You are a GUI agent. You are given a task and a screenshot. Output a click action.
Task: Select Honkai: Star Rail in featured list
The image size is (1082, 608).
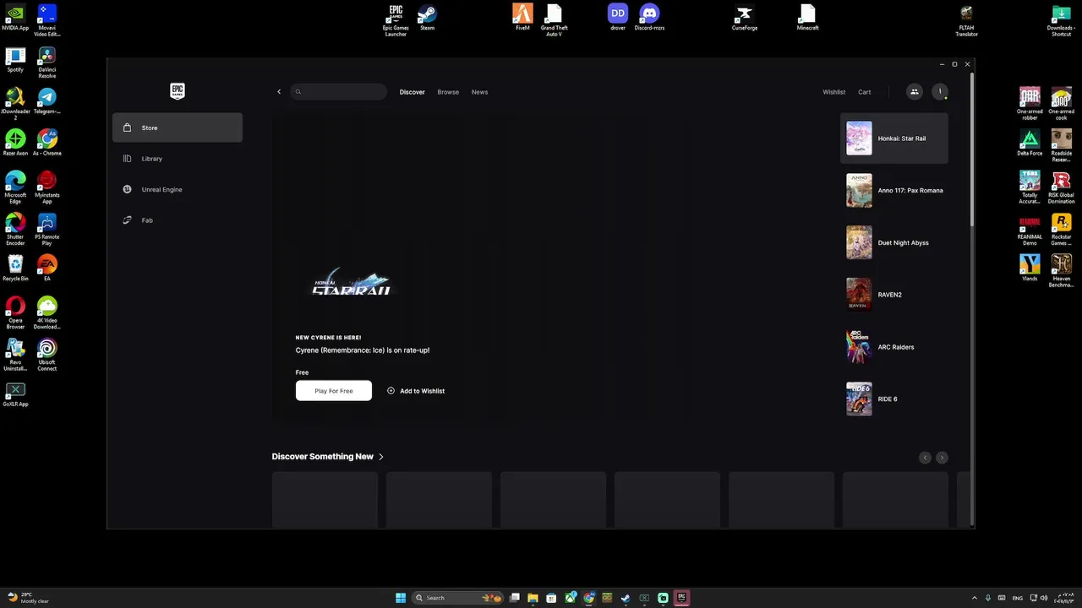coord(894,138)
